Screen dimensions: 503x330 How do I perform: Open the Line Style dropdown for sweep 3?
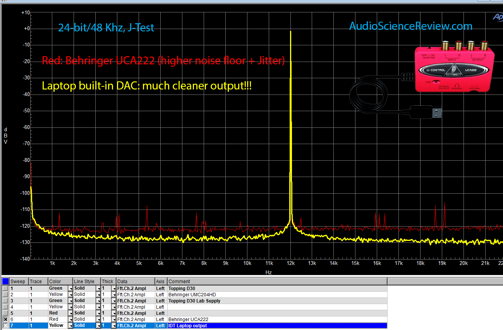98,301
